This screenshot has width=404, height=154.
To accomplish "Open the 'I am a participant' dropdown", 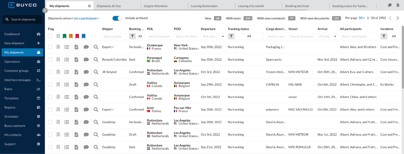I will coord(86,18).
